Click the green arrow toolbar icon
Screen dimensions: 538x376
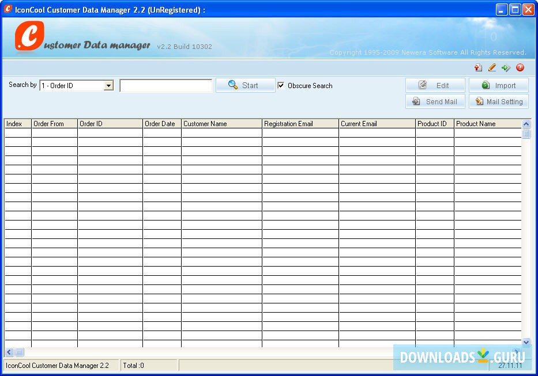[506, 68]
